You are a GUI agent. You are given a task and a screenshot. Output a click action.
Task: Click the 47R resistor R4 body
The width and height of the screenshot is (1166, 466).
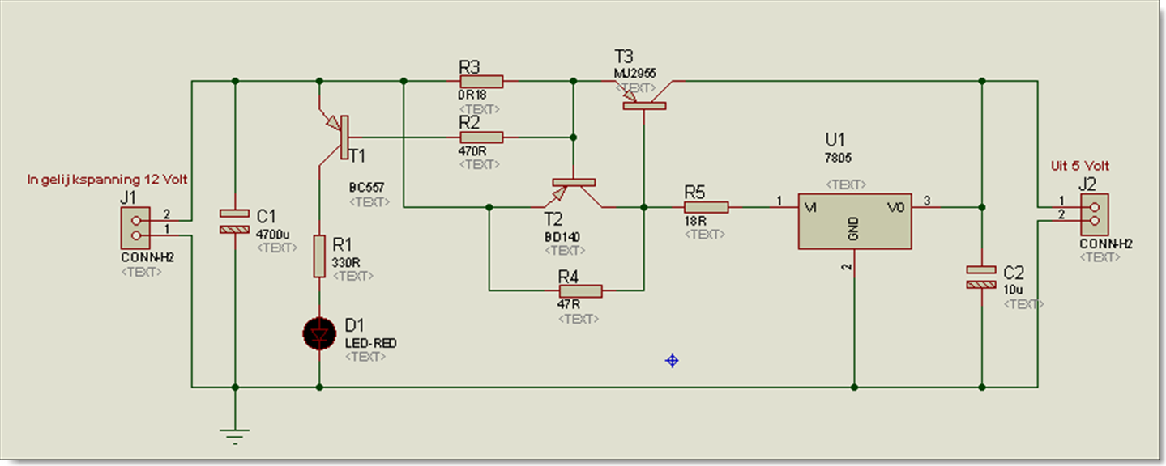click(580, 290)
